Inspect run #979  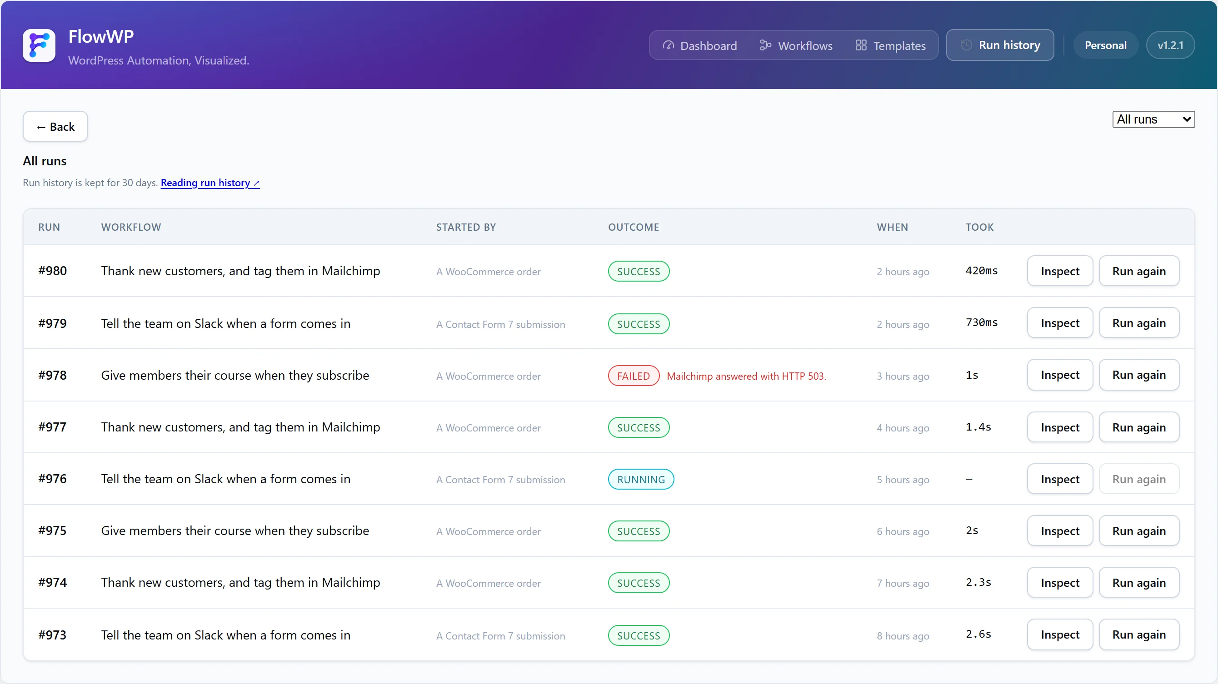(1059, 323)
